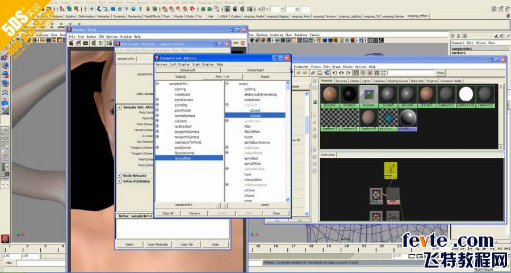The image size is (511, 273).
Task: Expand Extra Attributes section in Attribute Editor
Action: (x=120, y=181)
